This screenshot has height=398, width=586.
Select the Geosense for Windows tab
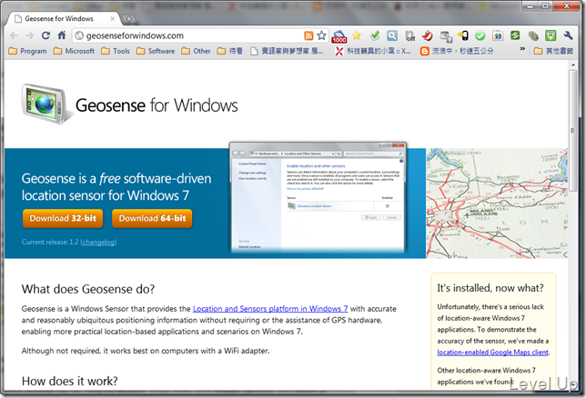[x=64, y=19]
